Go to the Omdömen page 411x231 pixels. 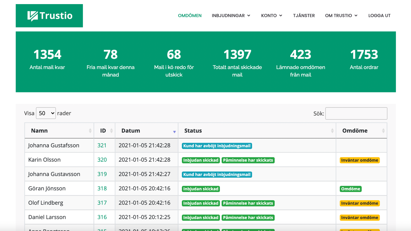coord(190,16)
